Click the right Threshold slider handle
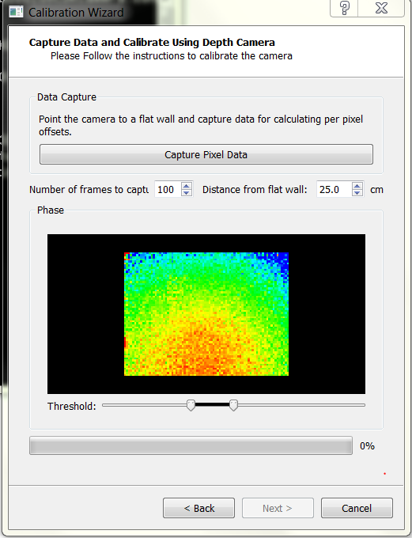This screenshot has width=412, height=538. click(233, 405)
